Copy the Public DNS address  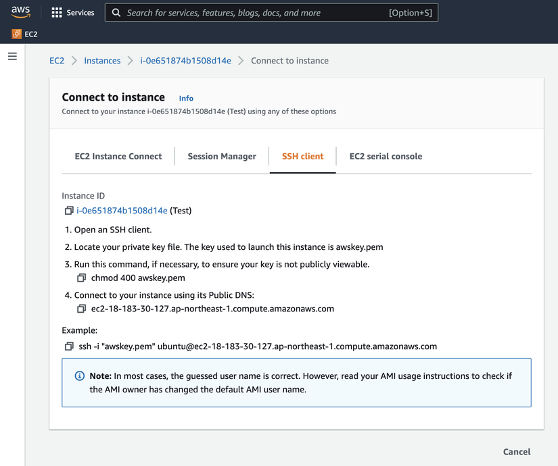[x=81, y=309]
